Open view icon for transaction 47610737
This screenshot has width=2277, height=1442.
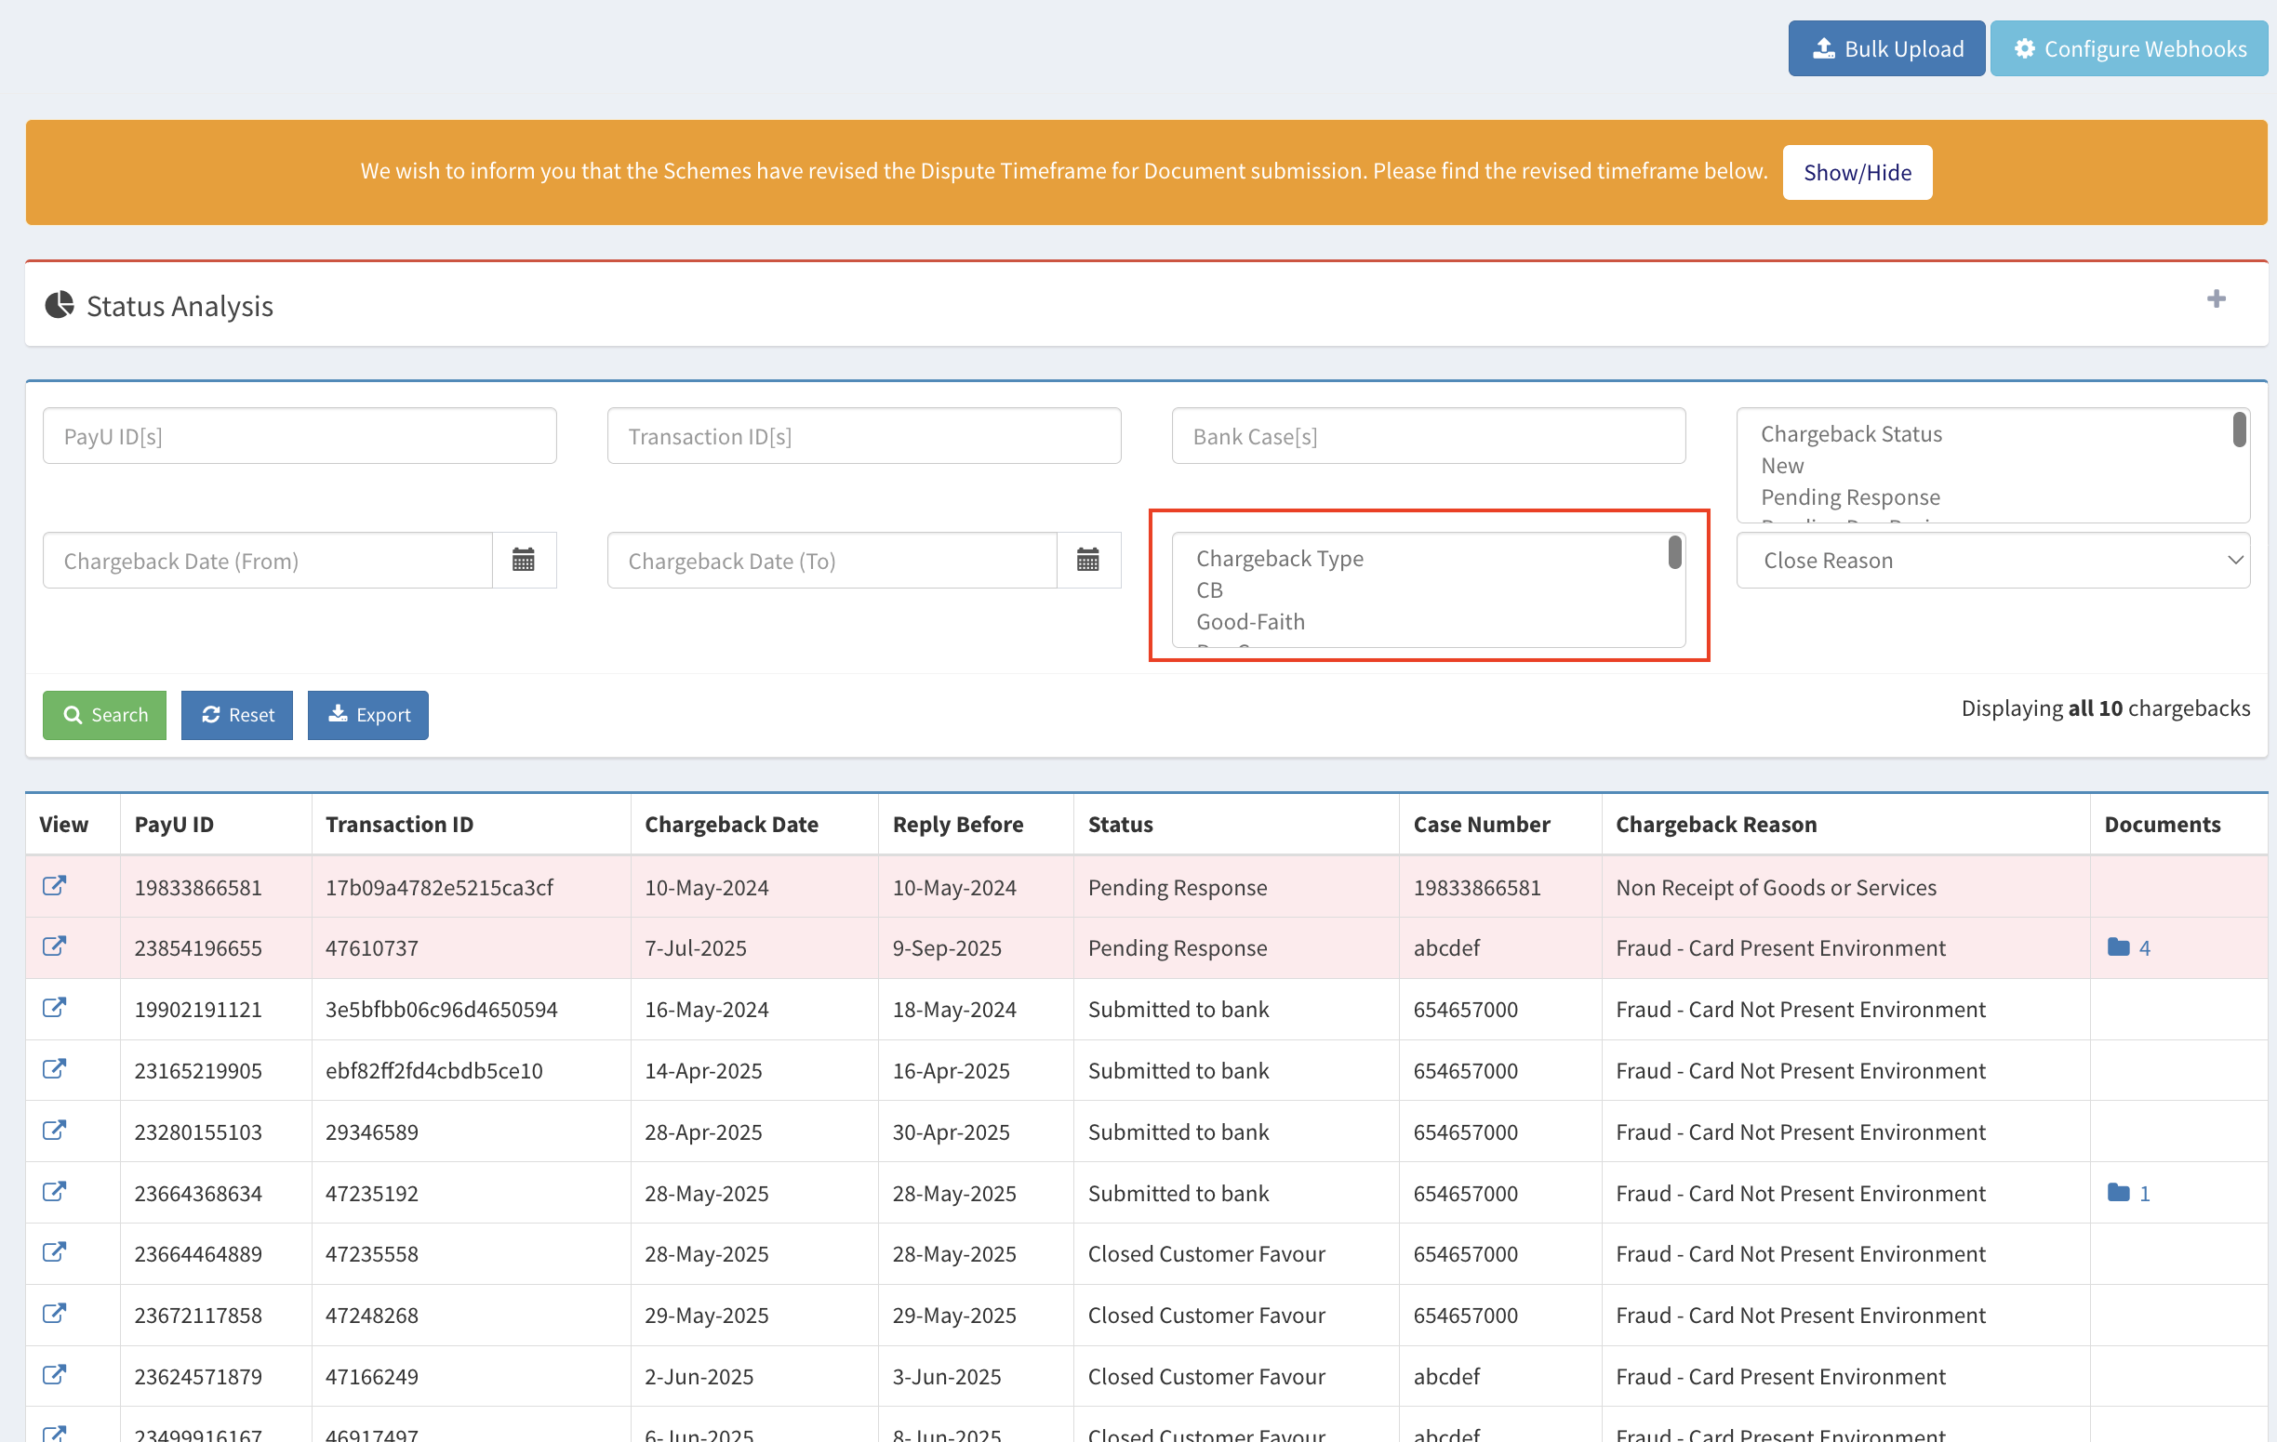coord(54,946)
